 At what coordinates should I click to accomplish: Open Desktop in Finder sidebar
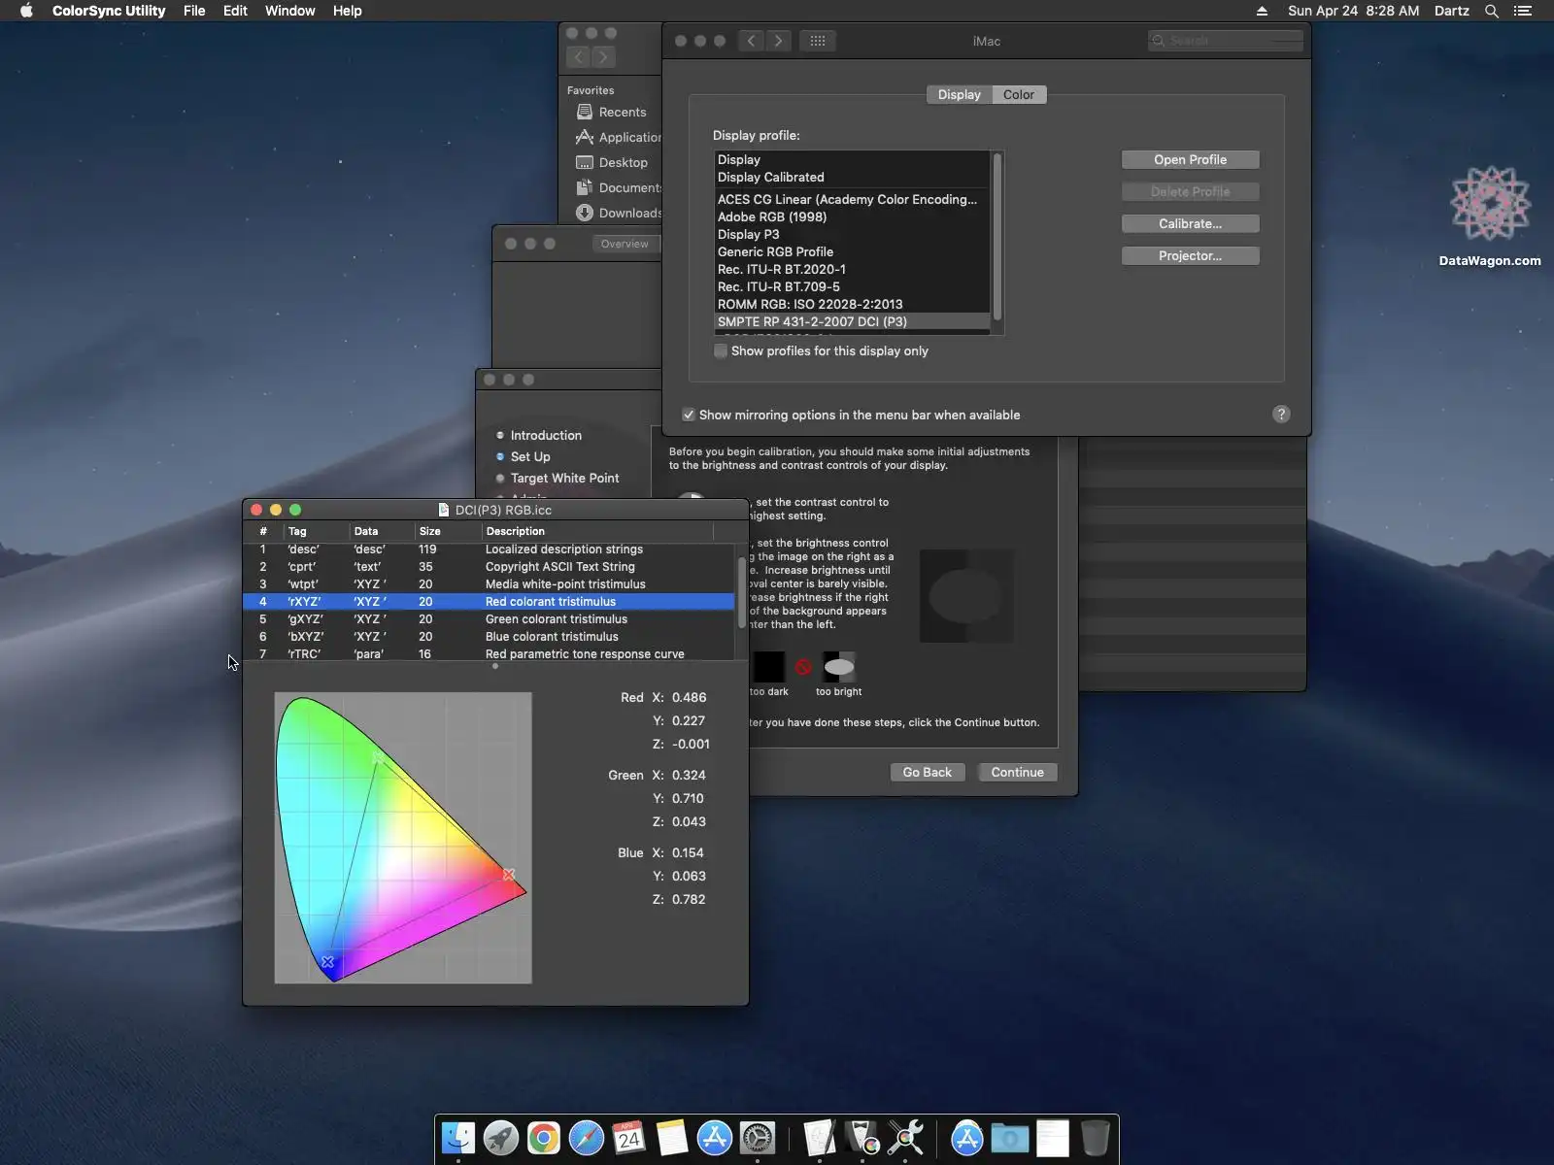point(612,162)
